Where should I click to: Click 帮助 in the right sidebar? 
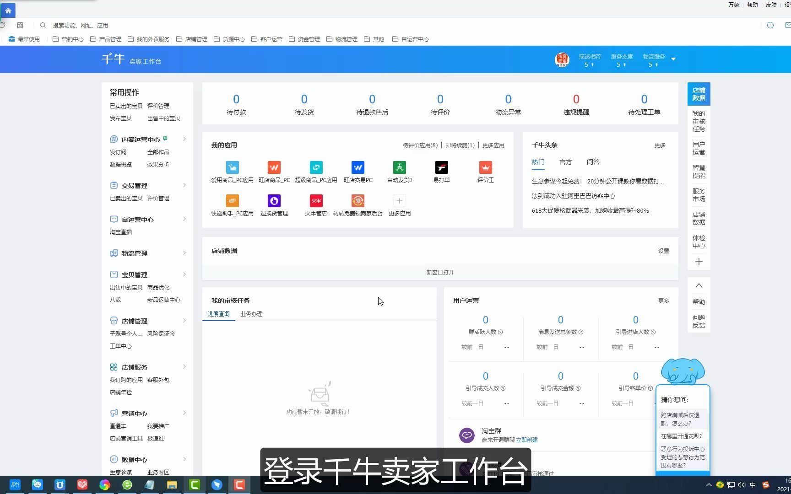pyautogui.click(x=699, y=302)
